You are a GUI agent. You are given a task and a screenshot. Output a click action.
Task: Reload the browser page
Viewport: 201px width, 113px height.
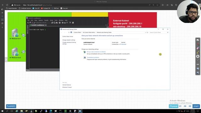coord(7,5)
